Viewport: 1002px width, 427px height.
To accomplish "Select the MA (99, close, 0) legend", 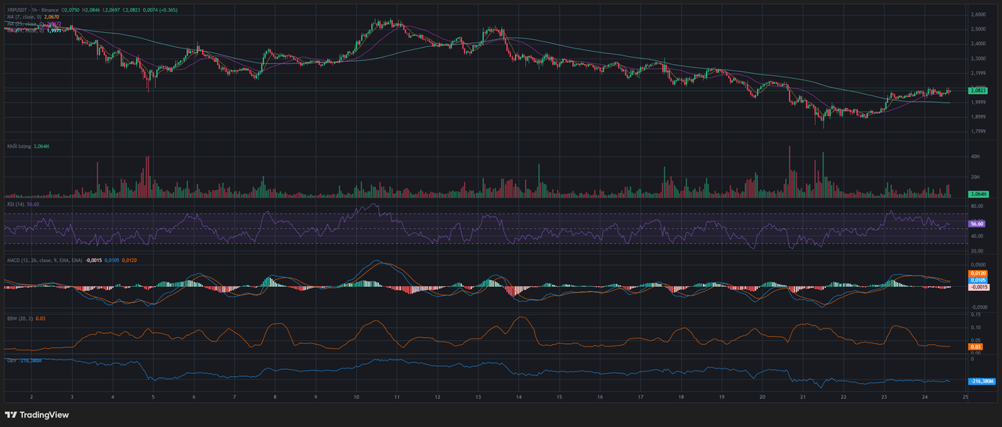I will click(x=25, y=30).
